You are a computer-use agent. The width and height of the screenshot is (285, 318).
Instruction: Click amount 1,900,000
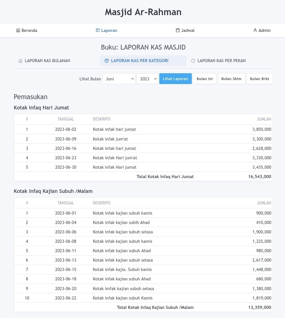click(x=262, y=232)
